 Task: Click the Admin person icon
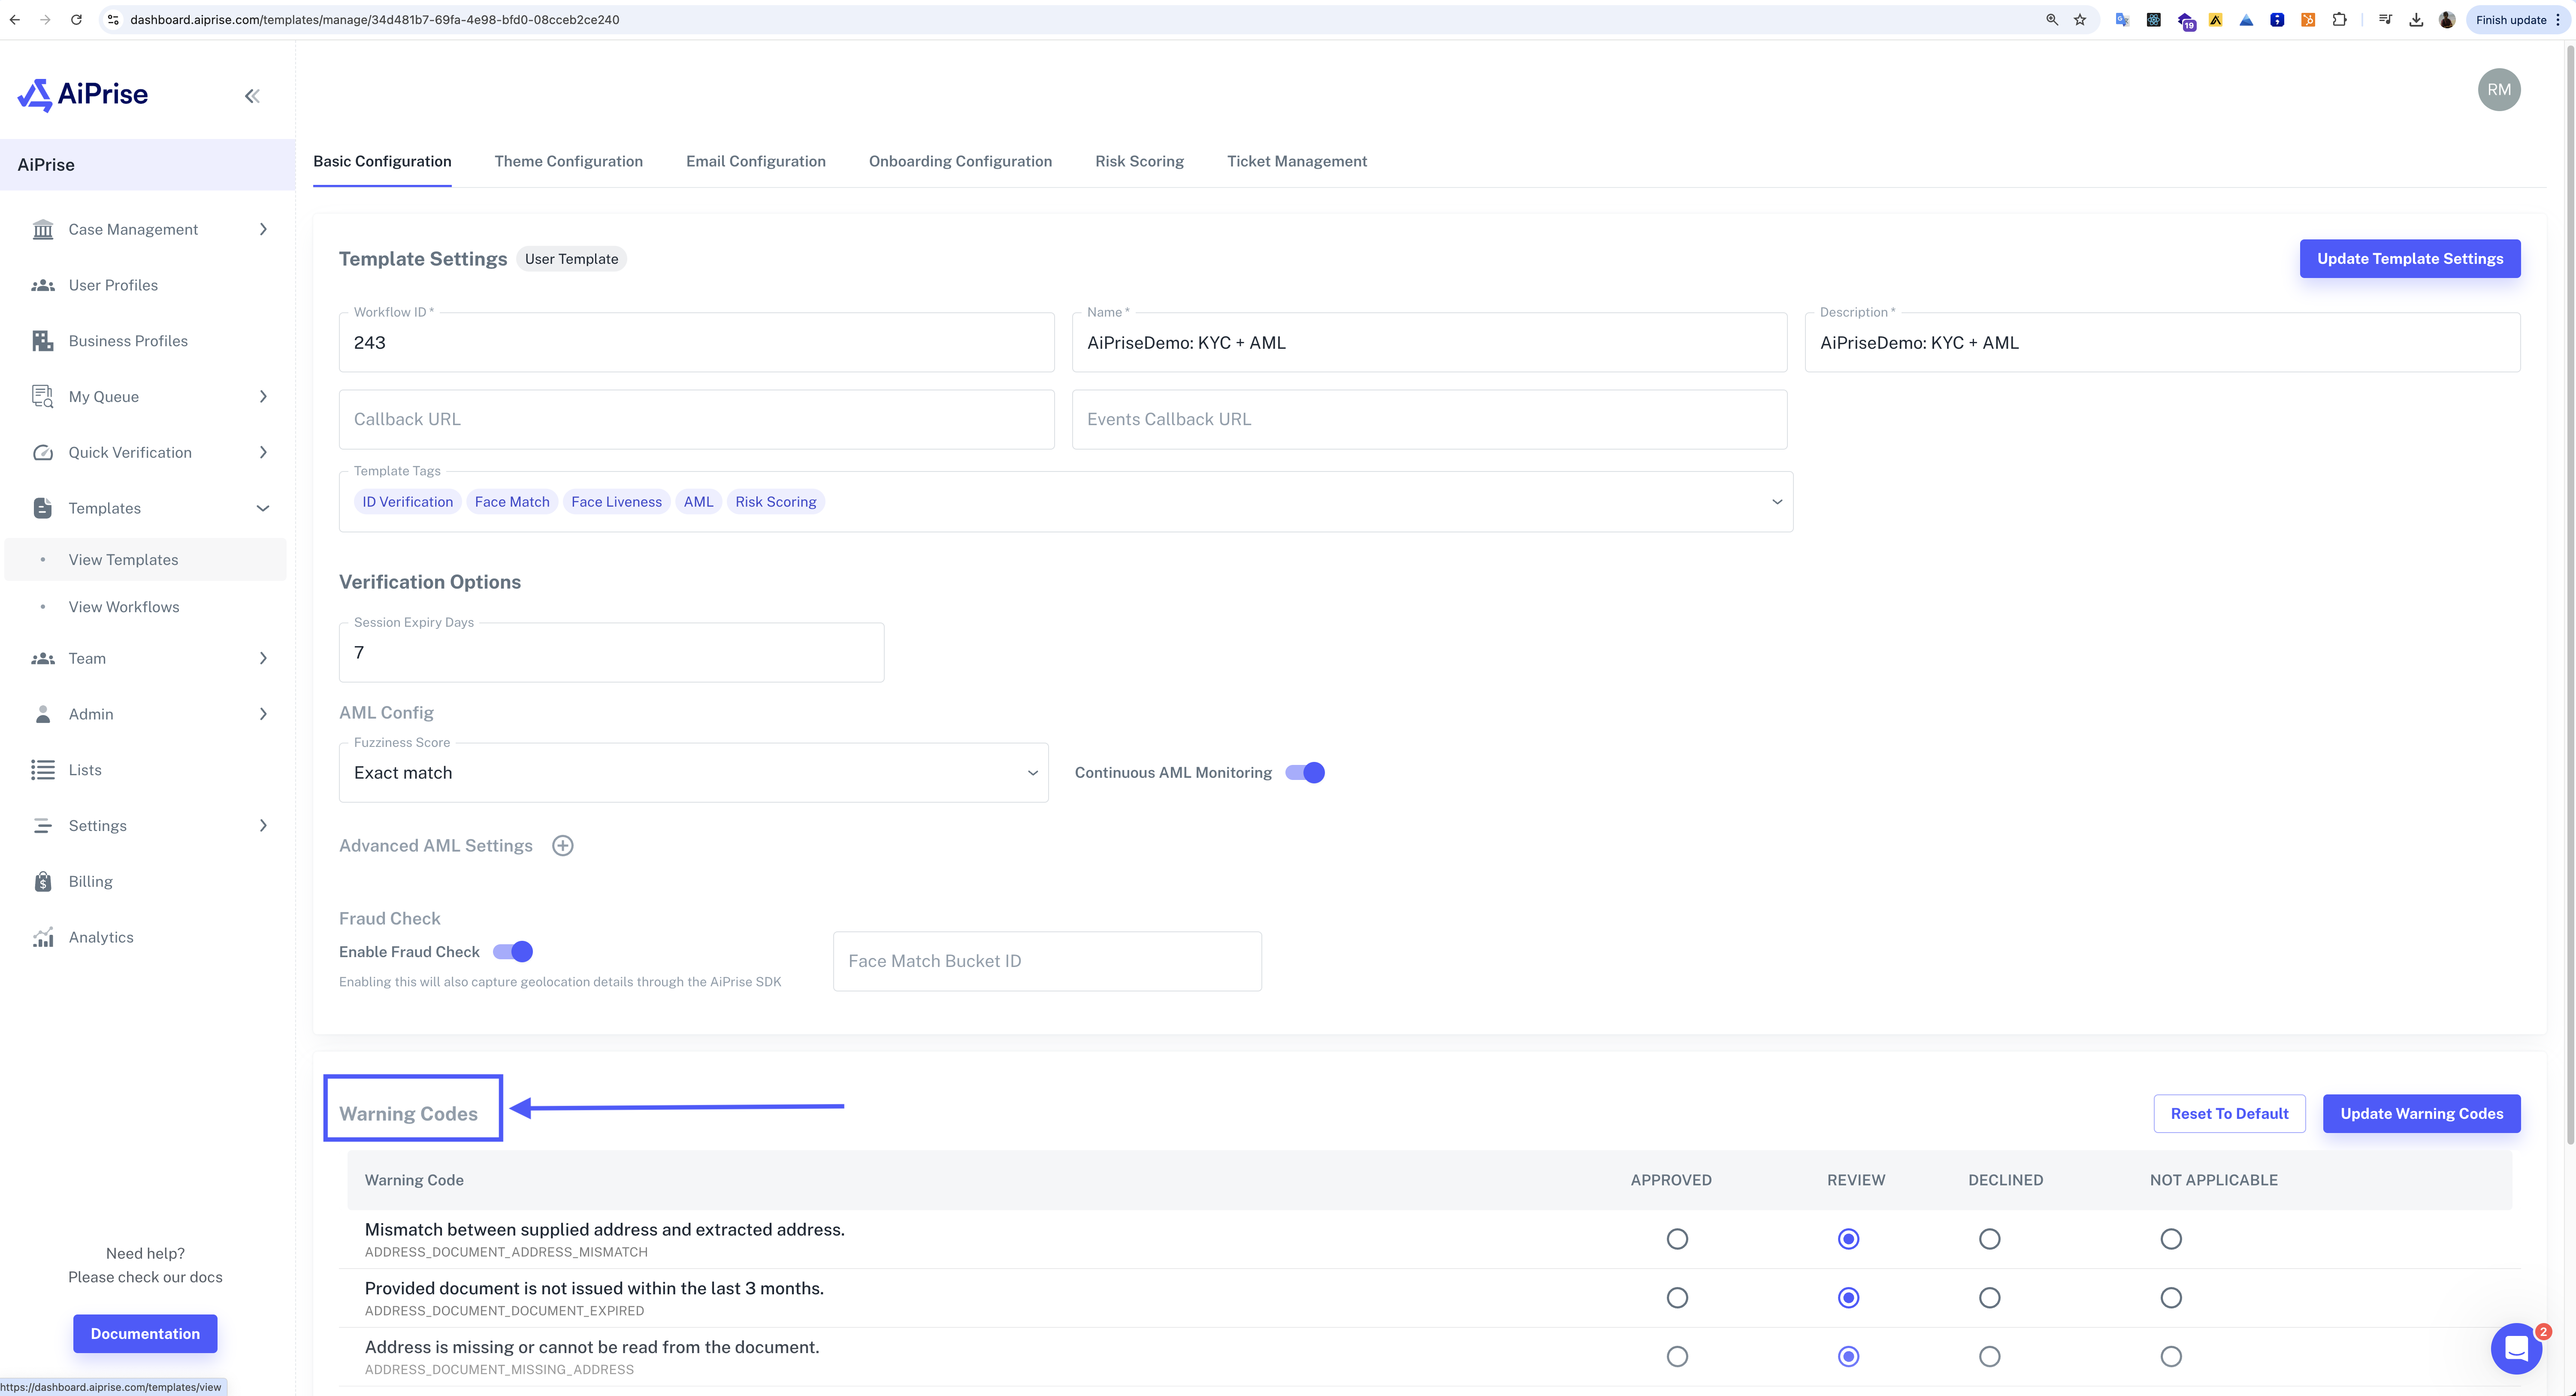(x=43, y=714)
